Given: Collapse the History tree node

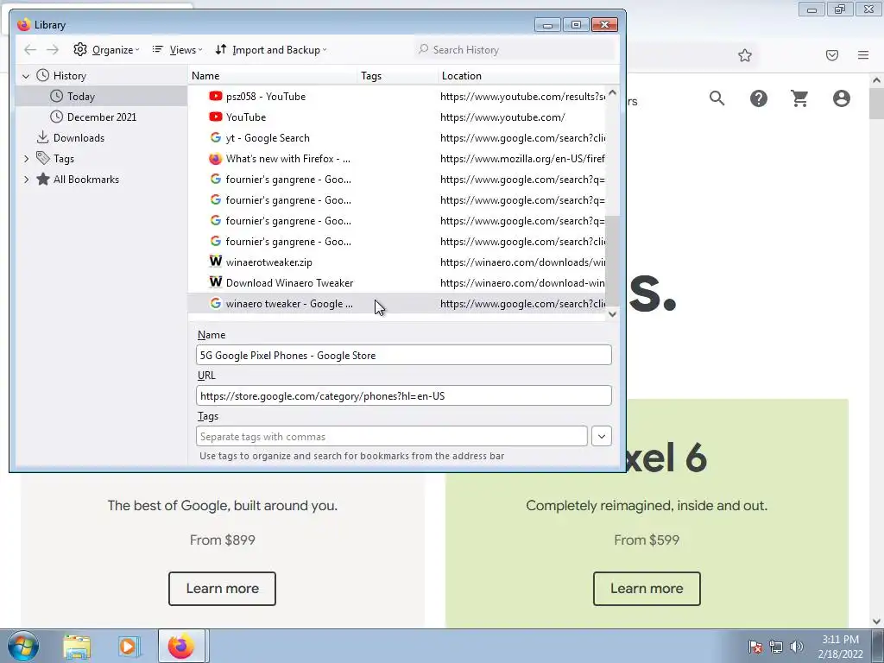Looking at the screenshot, I should [x=26, y=76].
